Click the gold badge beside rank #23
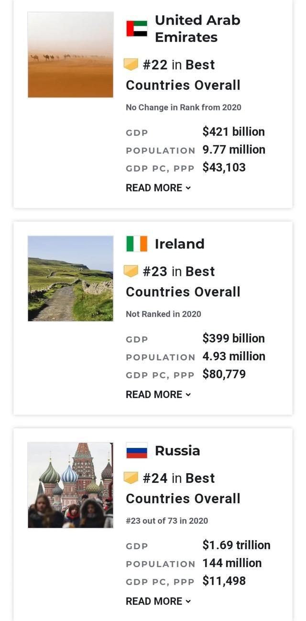 131,271
